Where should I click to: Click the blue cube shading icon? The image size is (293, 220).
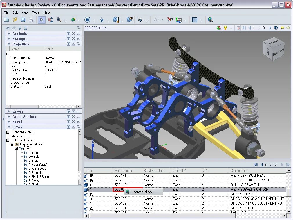click(x=87, y=20)
